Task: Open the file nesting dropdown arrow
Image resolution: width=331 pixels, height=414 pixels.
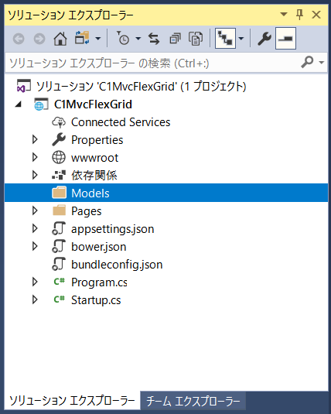Action: click(241, 39)
